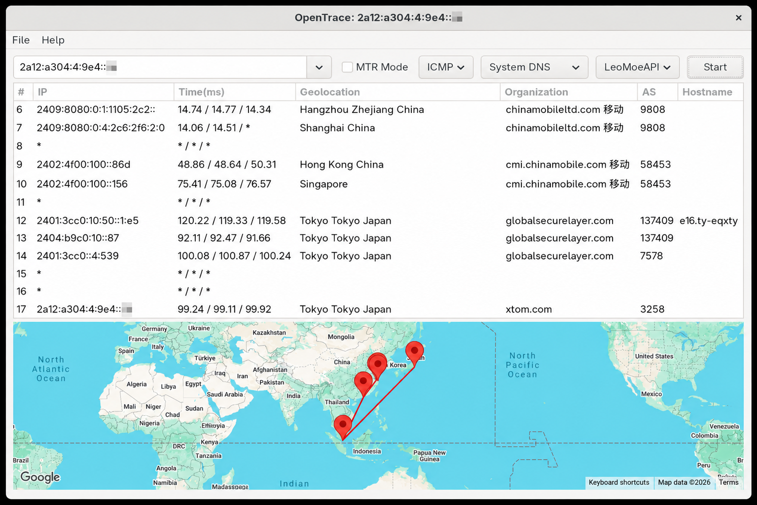This screenshot has height=505, width=757.
Task: Click the Keyboard shortcuts map button
Action: [x=619, y=482]
